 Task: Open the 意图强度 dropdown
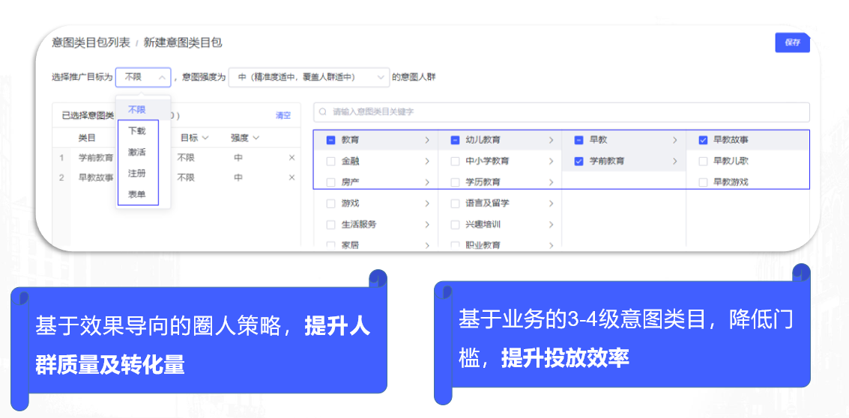pyautogui.click(x=309, y=77)
